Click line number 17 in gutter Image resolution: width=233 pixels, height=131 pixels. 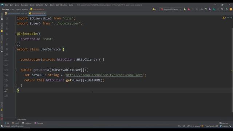6,91
